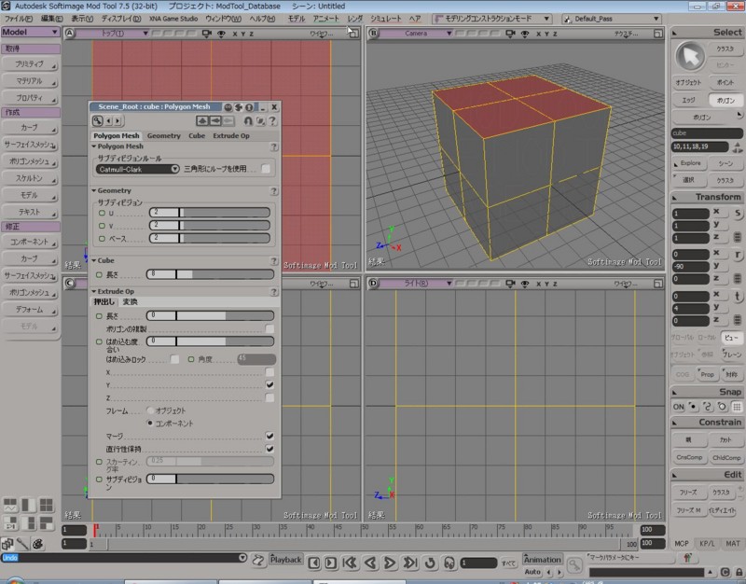Adjust Cube 長さ slider
This screenshot has width=746, height=584.
(x=210, y=274)
